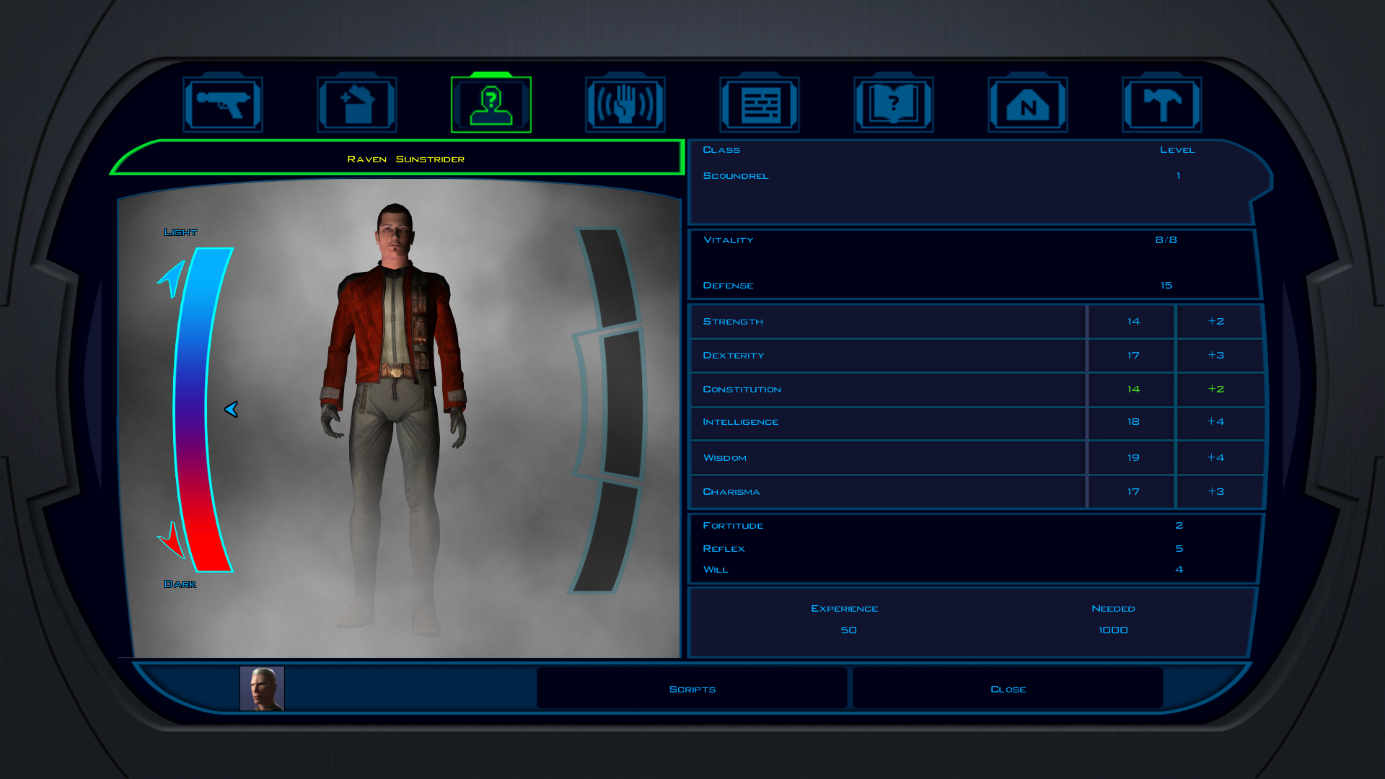Click the alignment meter pointer marker

pyautogui.click(x=231, y=410)
